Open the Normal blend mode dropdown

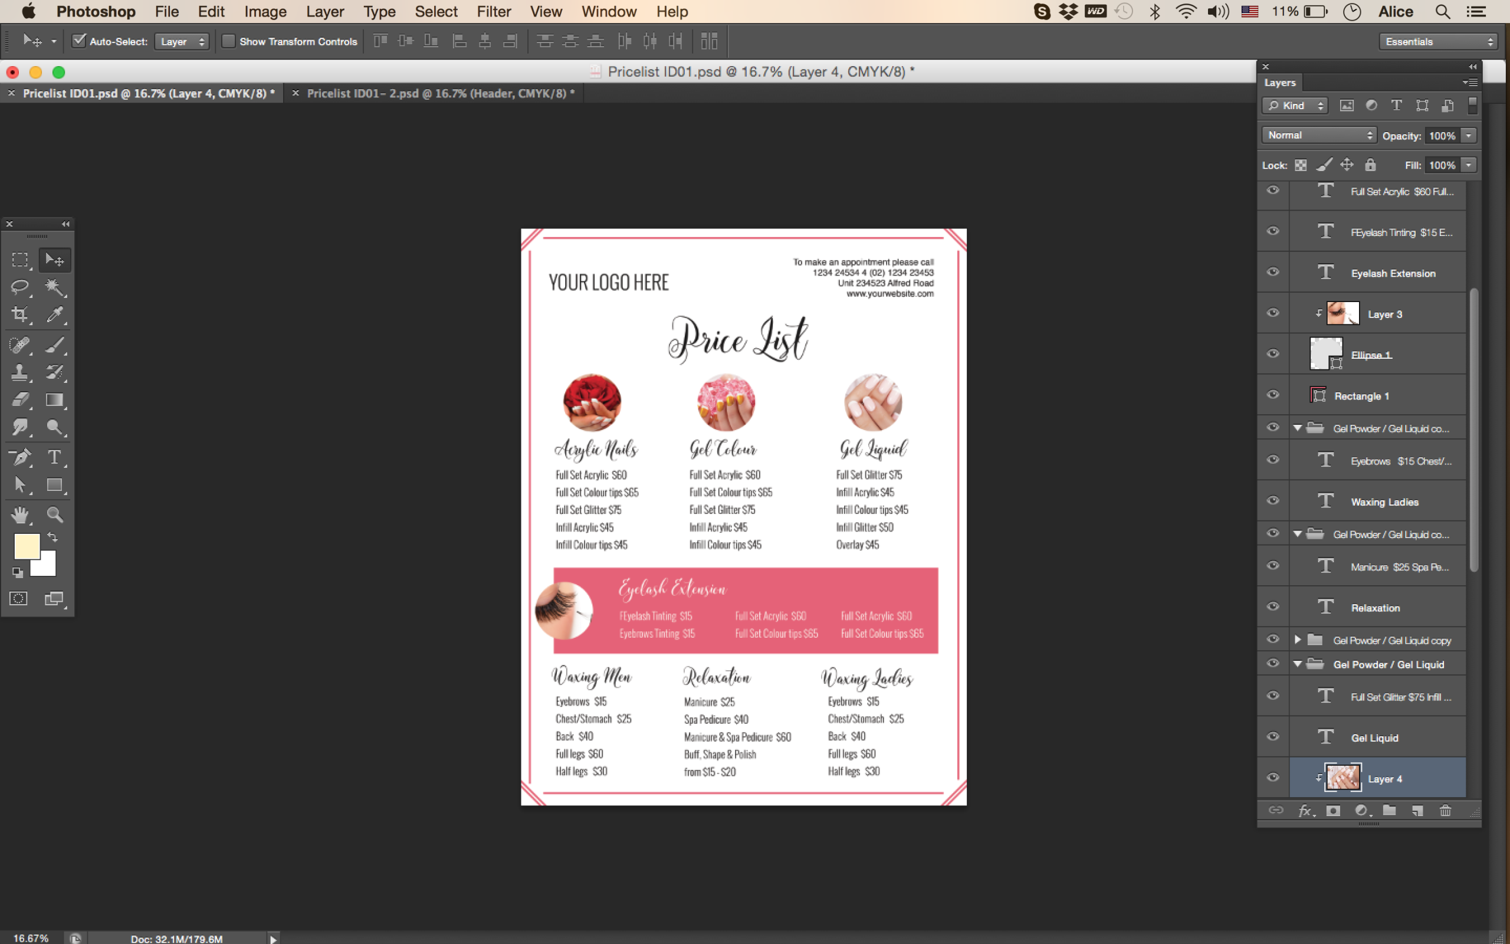coord(1318,135)
